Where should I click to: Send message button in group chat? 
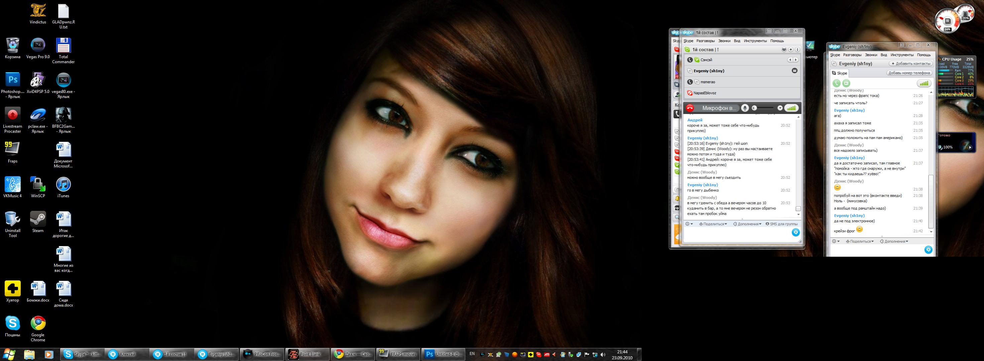(x=795, y=232)
